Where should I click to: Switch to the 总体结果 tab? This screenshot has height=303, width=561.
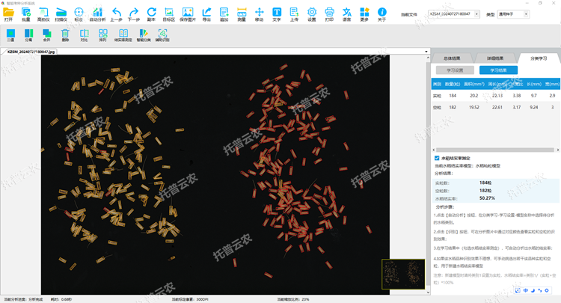452,58
